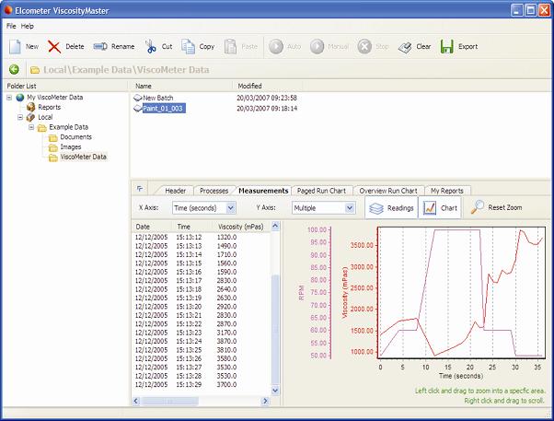Click the readings scroll left arrow
Screen dimensions: 554x421
[x=136, y=401]
